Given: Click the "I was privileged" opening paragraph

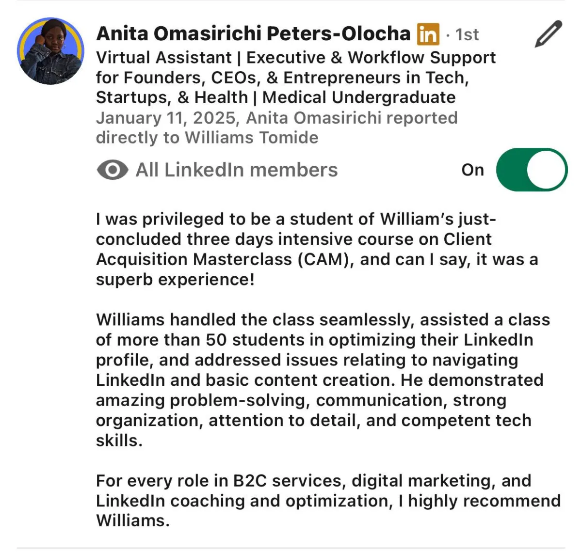Looking at the screenshot, I should point(317,249).
